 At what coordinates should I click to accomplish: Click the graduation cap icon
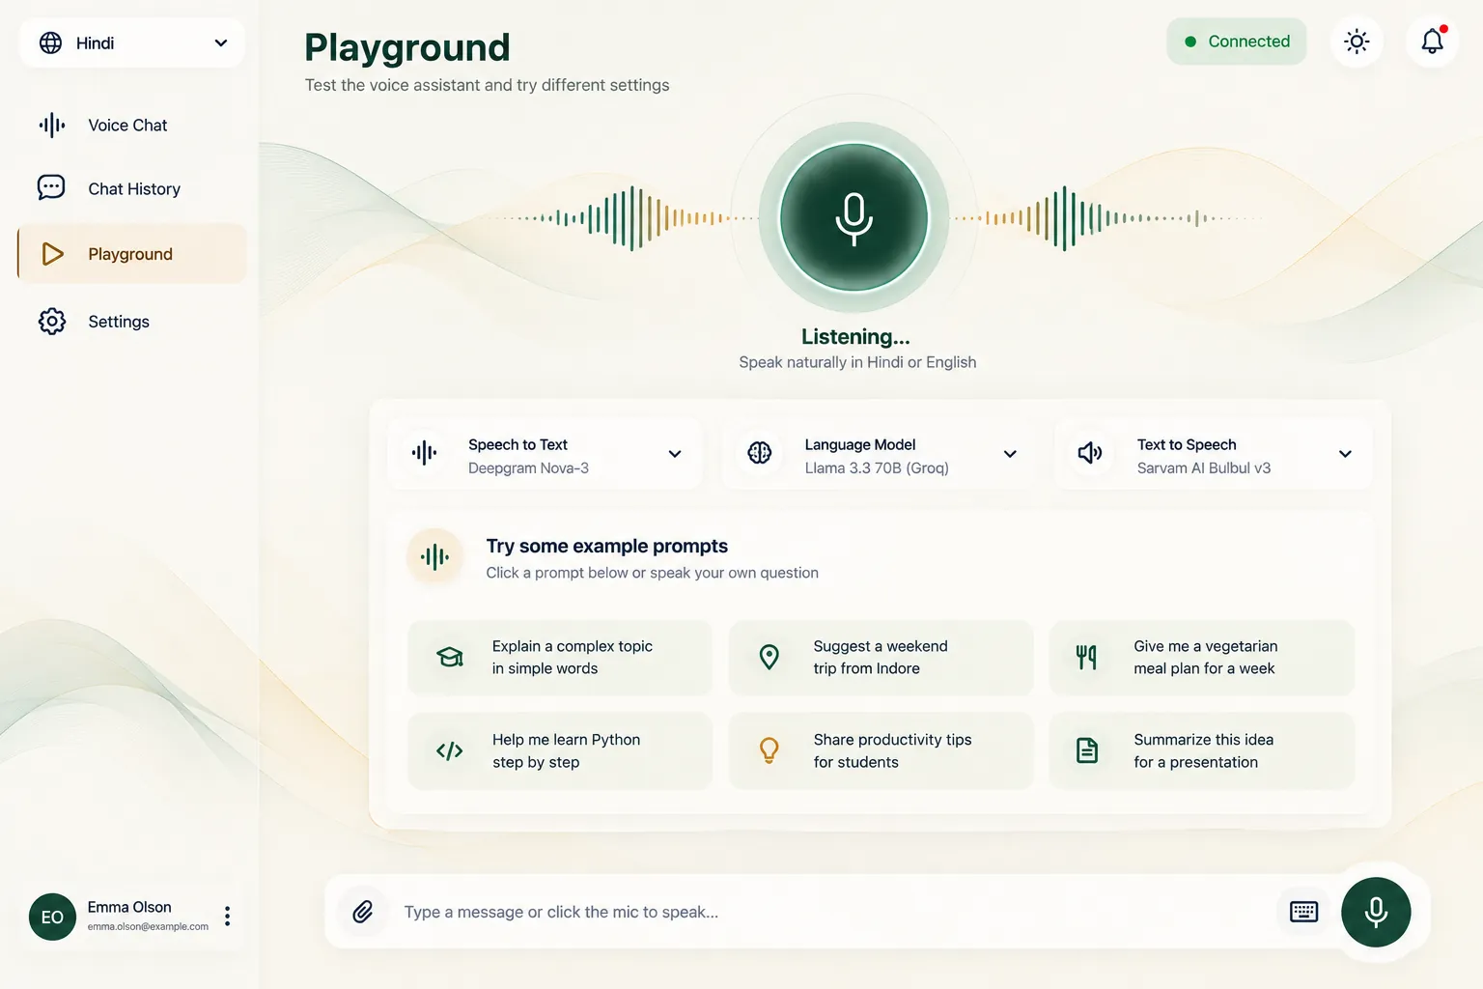449,658
